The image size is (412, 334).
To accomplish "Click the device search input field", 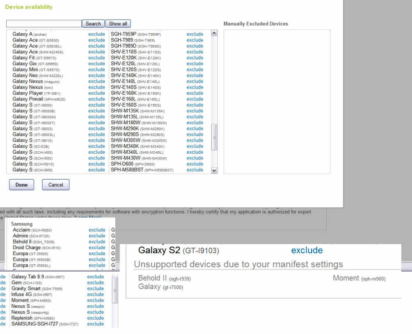I will click(x=44, y=24).
